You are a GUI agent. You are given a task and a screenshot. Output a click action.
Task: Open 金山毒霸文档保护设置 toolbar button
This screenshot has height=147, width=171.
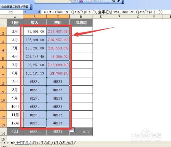tap(15, 7)
